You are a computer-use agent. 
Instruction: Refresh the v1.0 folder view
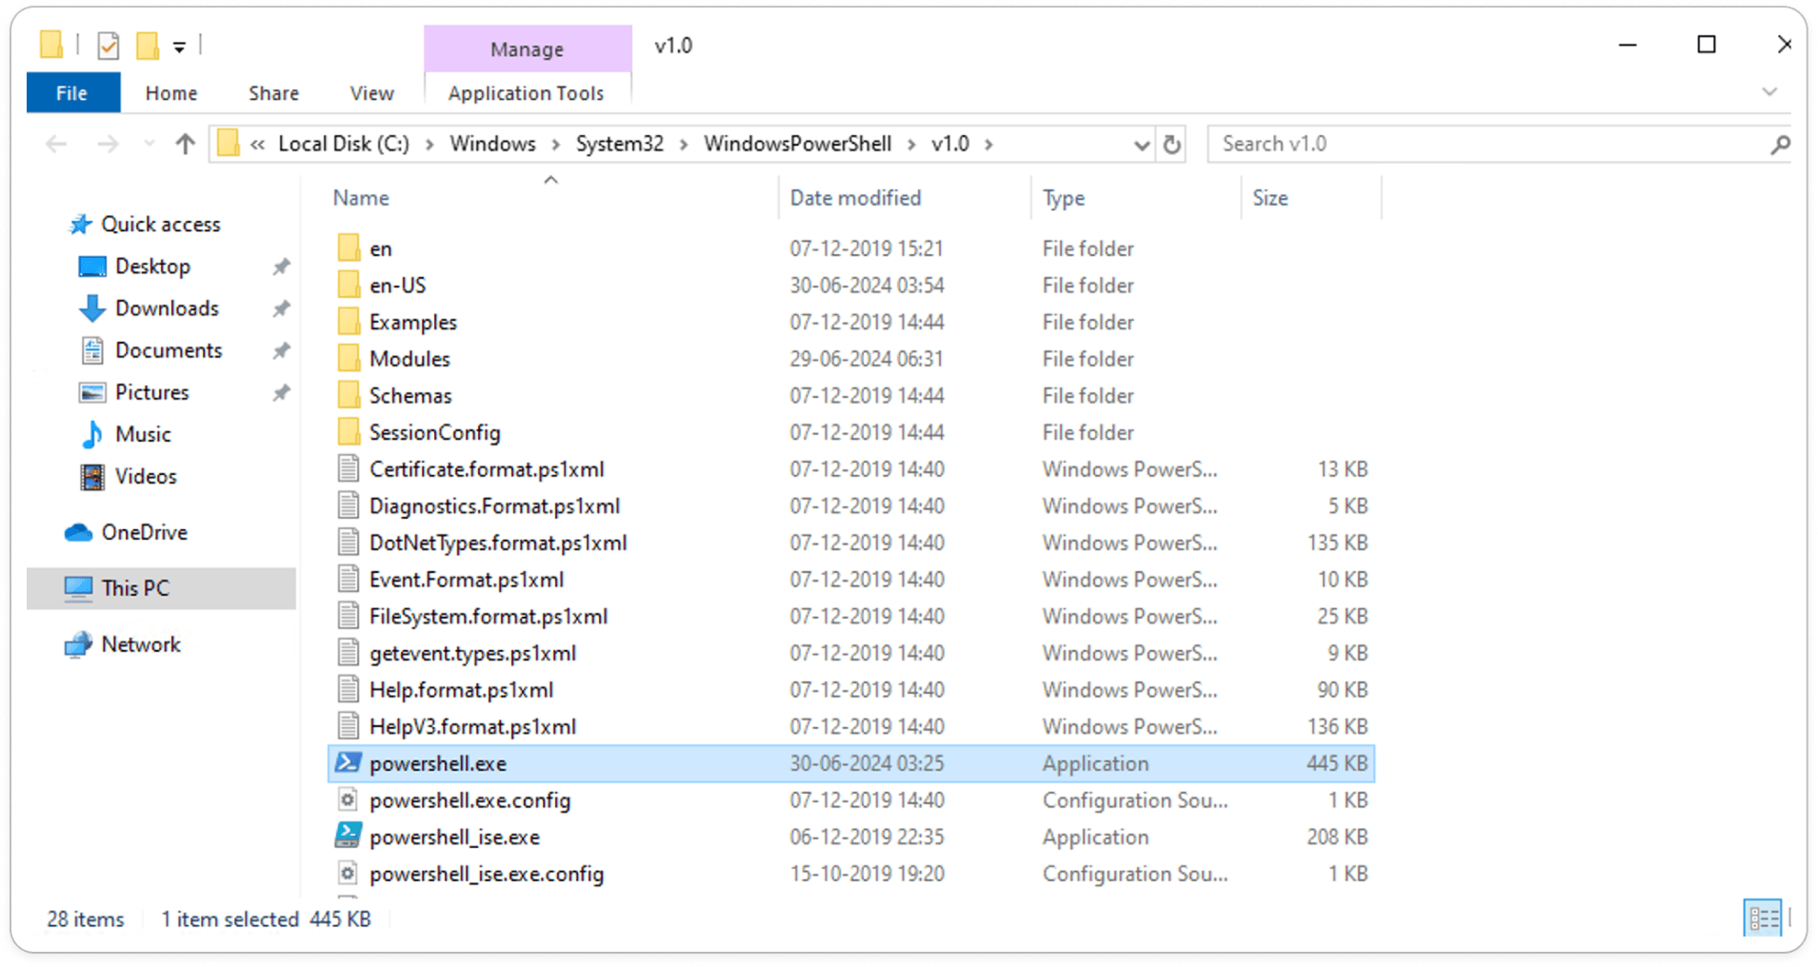(1171, 145)
